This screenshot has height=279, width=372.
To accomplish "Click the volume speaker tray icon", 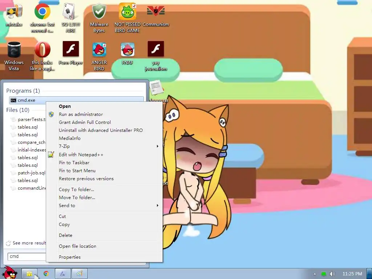I will [332, 274].
